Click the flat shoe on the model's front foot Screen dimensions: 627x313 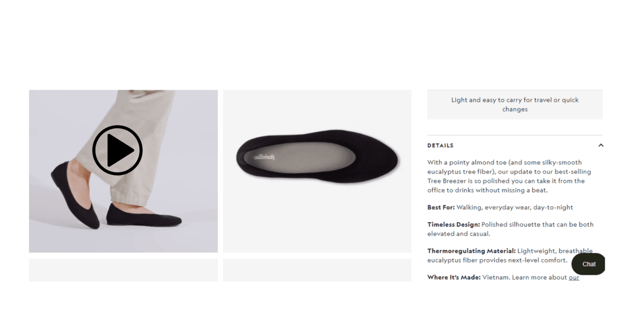[x=144, y=215]
